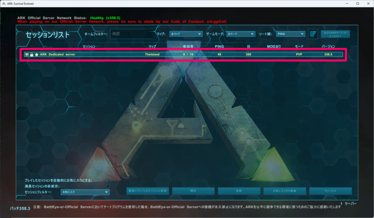Click the お気に入りから削除 button
The image size is (374, 218).
[x=284, y=191]
